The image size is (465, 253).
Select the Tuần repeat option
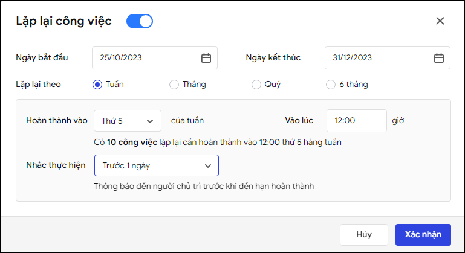click(97, 85)
